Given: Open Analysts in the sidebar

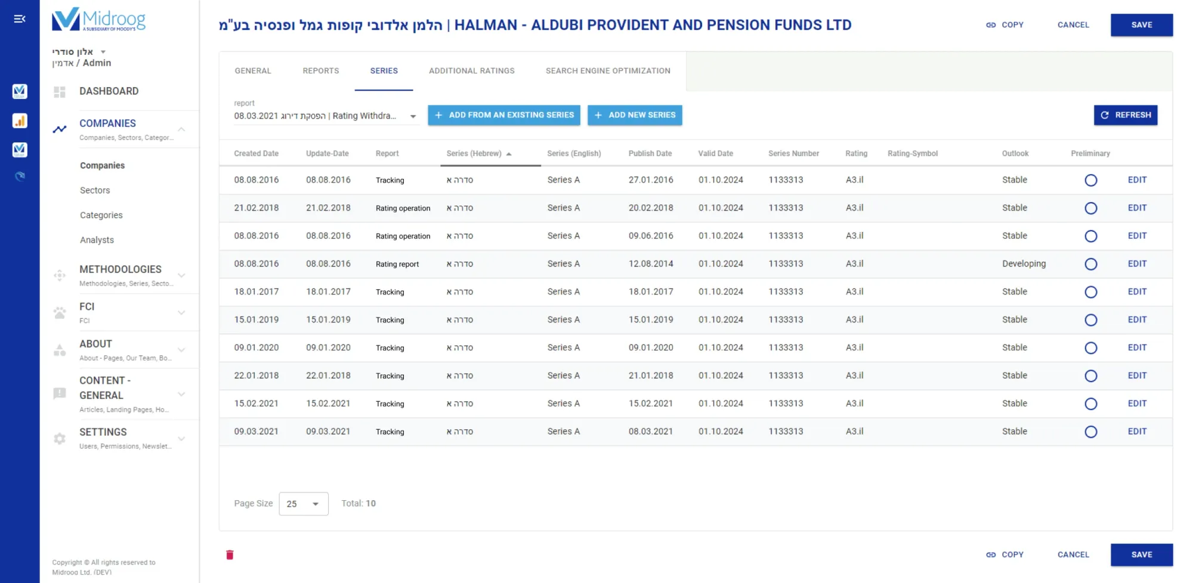Looking at the screenshot, I should click(97, 240).
